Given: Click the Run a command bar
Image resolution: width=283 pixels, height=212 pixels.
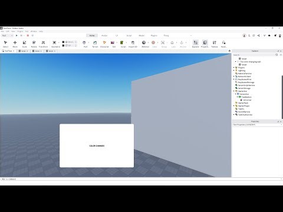Looking at the screenshot, I should click(141, 179).
